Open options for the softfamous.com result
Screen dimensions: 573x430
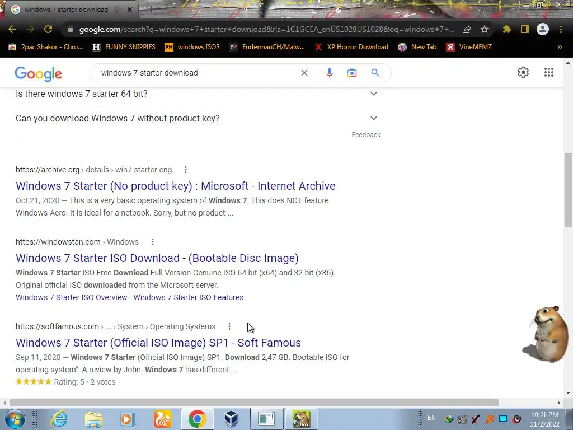229,326
